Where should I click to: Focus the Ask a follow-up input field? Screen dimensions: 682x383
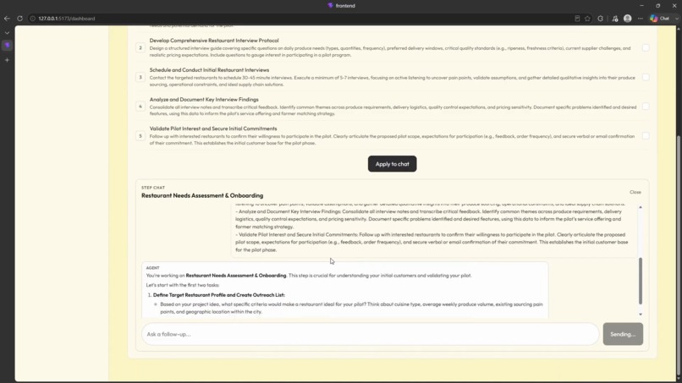370,334
